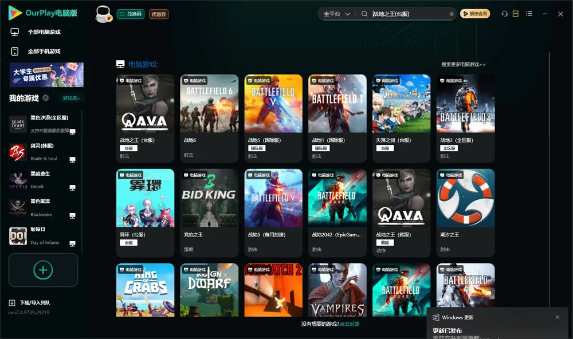573x339 pixels.
Task: Click the 台服 tag on 异环 card
Action: [x=128, y=243]
